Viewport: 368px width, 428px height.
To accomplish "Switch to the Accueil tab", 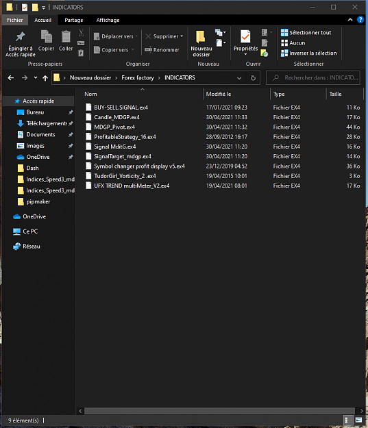I will point(42,20).
